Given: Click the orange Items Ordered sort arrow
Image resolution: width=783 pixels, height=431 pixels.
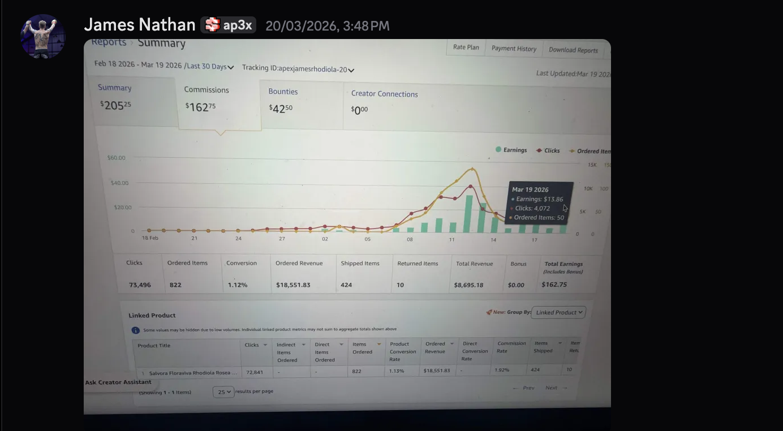Looking at the screenshot, I should pyautogui.click(x=379, y=344).
